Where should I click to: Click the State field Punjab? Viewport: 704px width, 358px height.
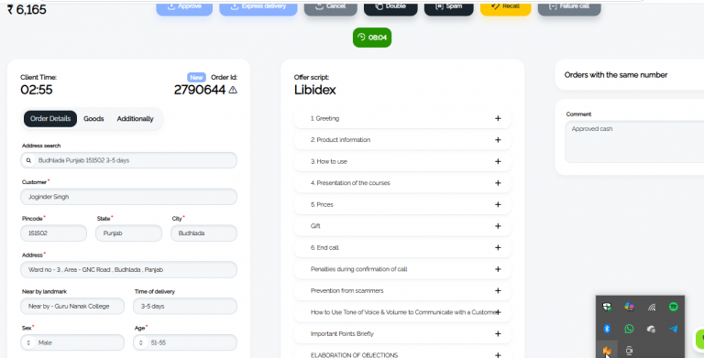point(129,233)
